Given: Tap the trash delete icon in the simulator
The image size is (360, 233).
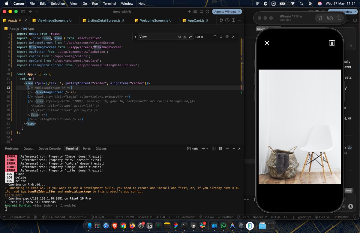Looking at the screenshot, I should [x=332, y=43].
